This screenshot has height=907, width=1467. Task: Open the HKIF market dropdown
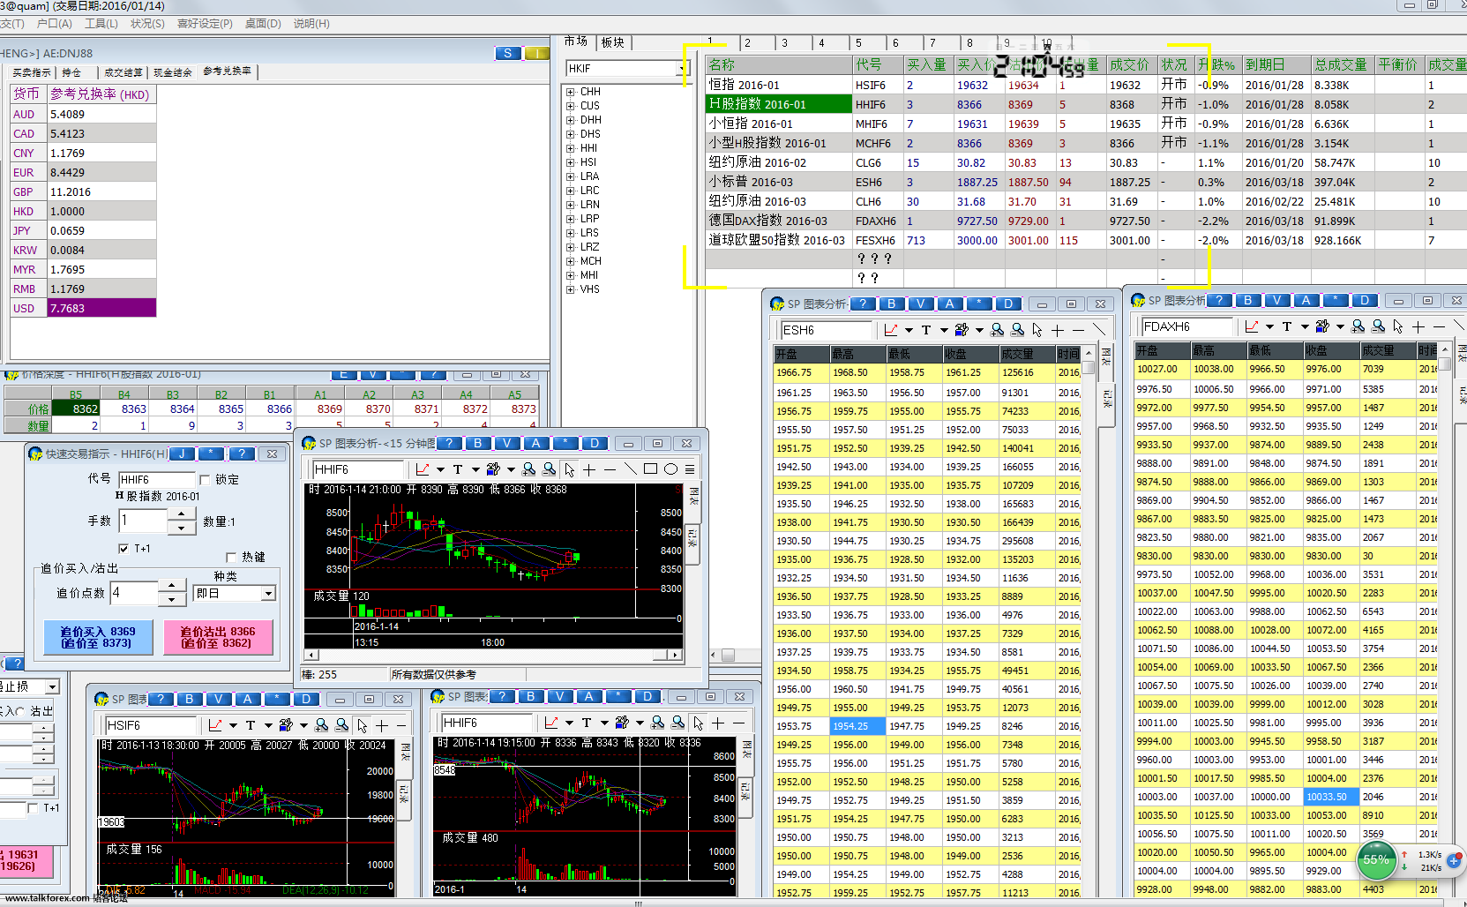pos(683,69)
